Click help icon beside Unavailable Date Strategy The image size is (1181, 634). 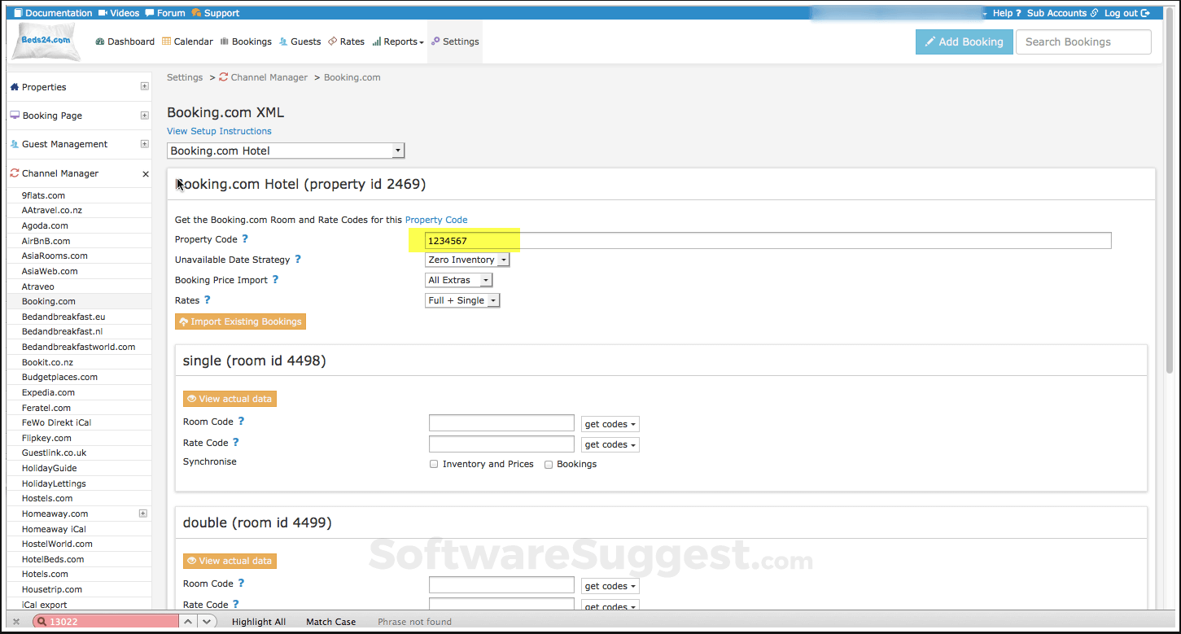pos(298,260)
